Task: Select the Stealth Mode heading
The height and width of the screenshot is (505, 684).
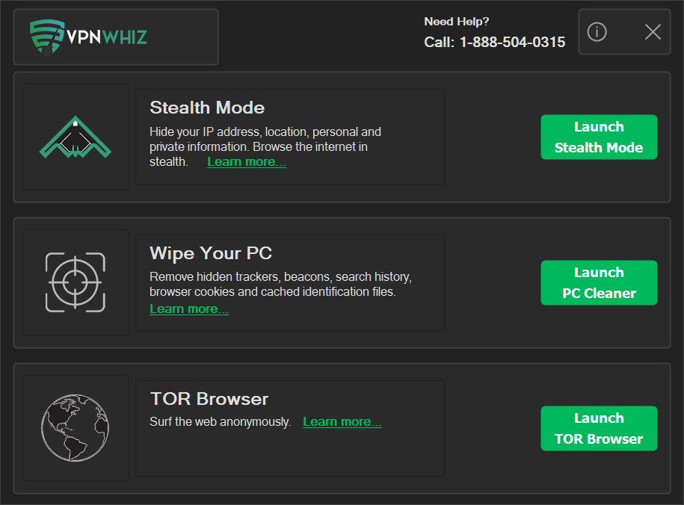Action: point(207,108)
